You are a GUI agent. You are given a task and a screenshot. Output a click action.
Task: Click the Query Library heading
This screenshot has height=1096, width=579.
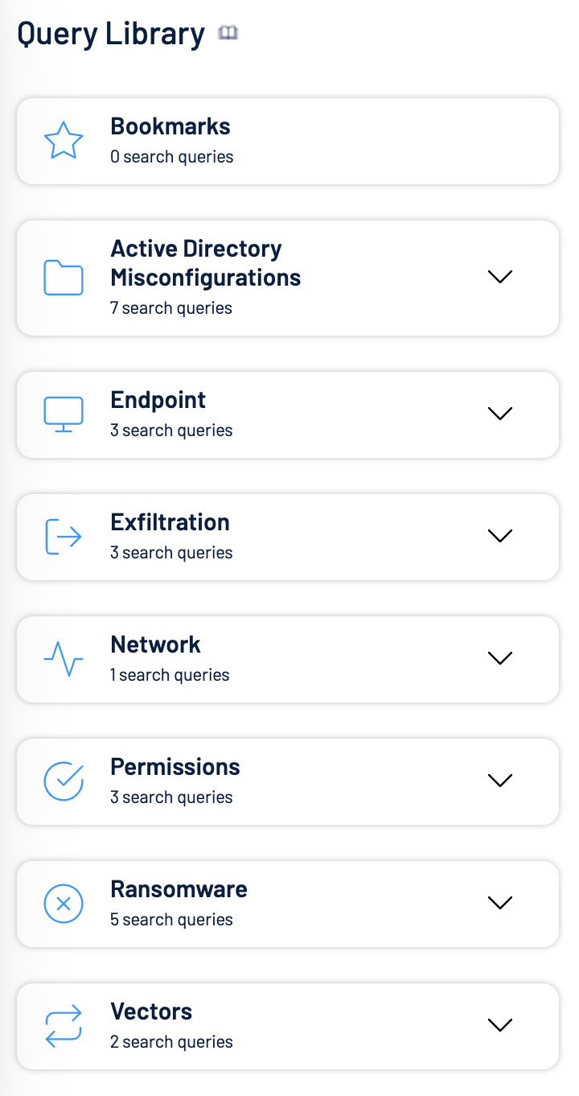coord(111,34)
